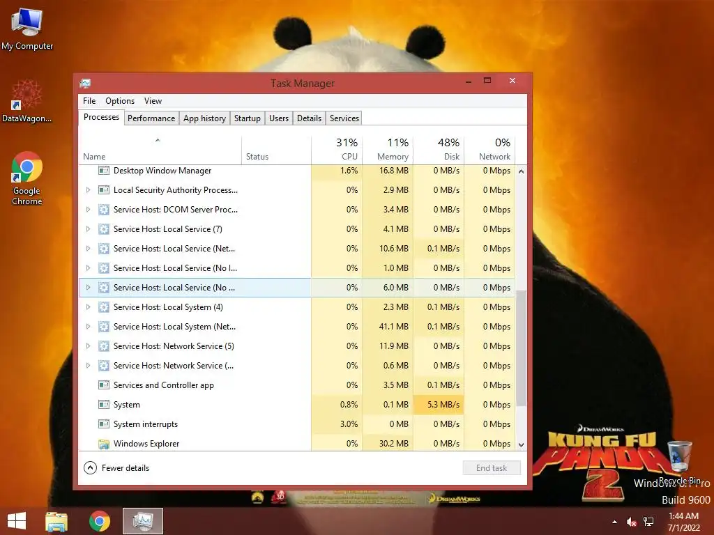The width and height of the screenshot is (714, 535).
Task: Open the My Computer desktop icon
Action: 27,29
